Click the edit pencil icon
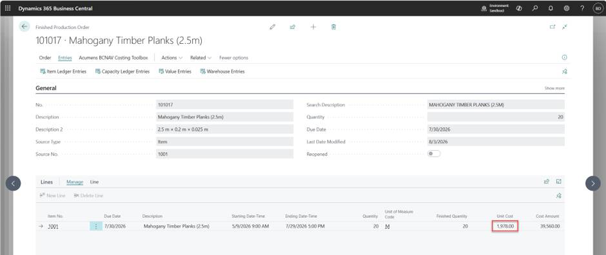 273,27
